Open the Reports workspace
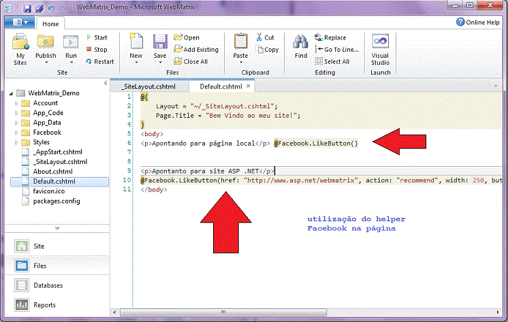The height and width of the screenshot is (322, 508). click(57, 305)
